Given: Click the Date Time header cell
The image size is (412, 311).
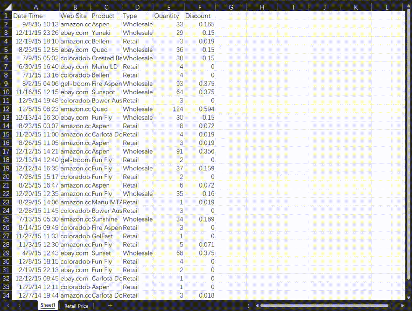Looking at the screenshot, I should pyautogui.click(x=36, y=16).
